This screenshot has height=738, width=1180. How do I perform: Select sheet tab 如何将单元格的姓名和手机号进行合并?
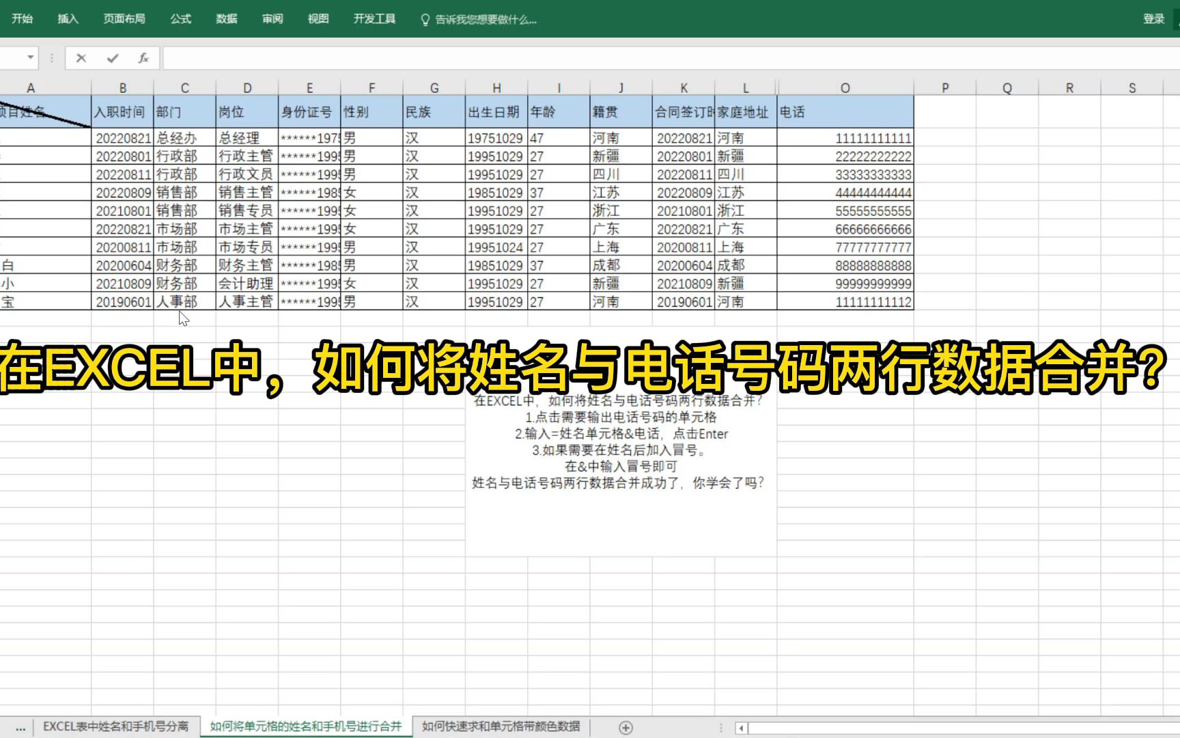coord(306,726)
